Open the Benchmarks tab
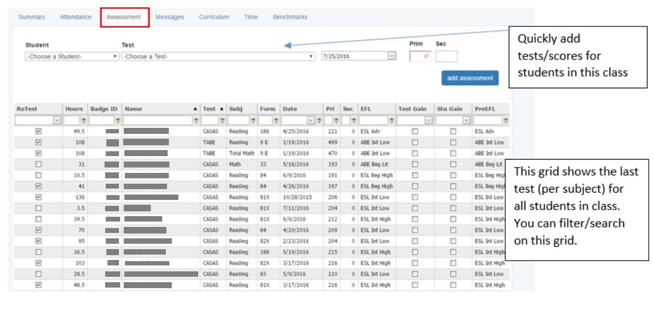 tap(290, 17)
